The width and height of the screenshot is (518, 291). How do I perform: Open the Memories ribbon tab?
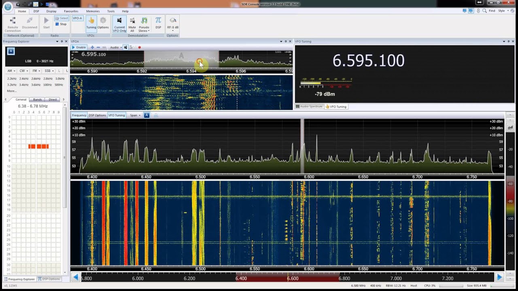coord(93,11)
